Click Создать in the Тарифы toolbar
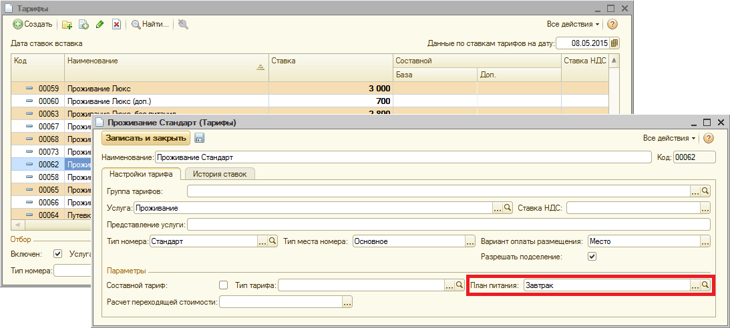Image resolution: width=730 pixels, height=328 pixels. click(x=32, y=24)
